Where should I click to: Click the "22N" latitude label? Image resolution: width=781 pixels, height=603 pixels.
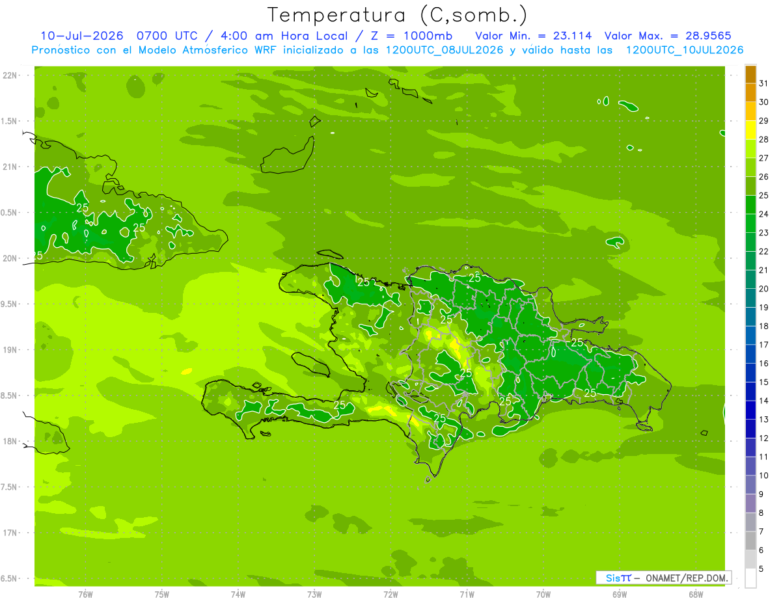pos(10,75)
